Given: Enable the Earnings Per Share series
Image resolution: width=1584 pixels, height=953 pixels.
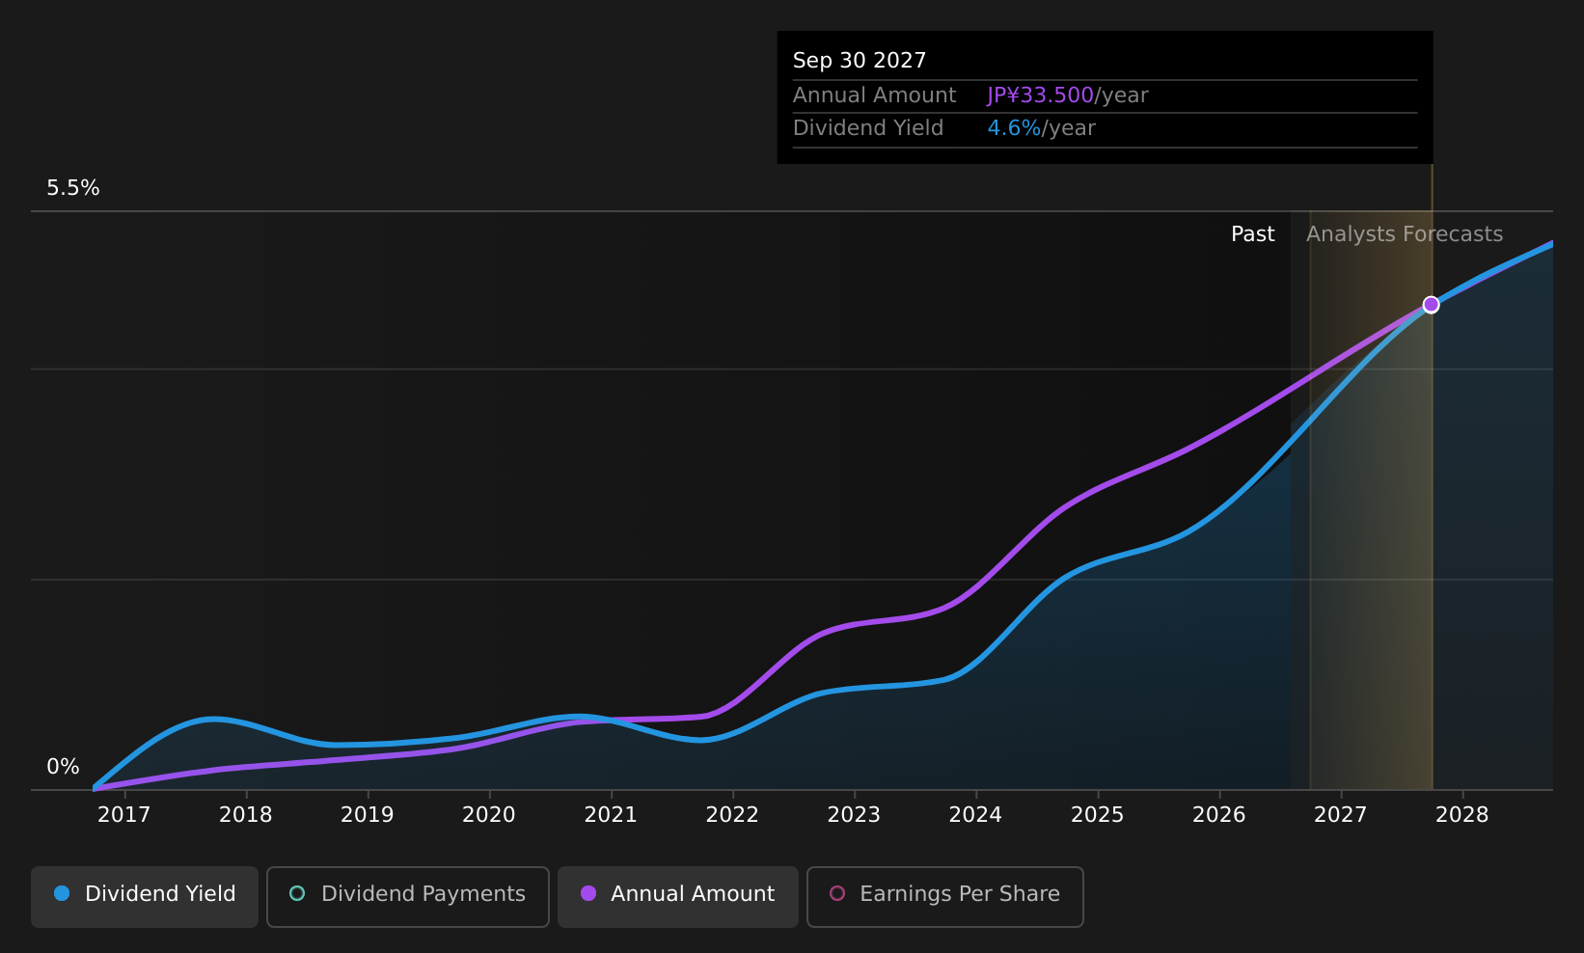Looking at the screenshot, I should click(945, 896).
